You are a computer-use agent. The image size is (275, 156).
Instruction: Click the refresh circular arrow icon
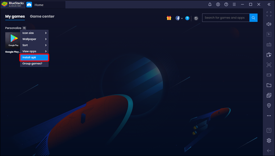pyautogui.click(x=196, y=18)
